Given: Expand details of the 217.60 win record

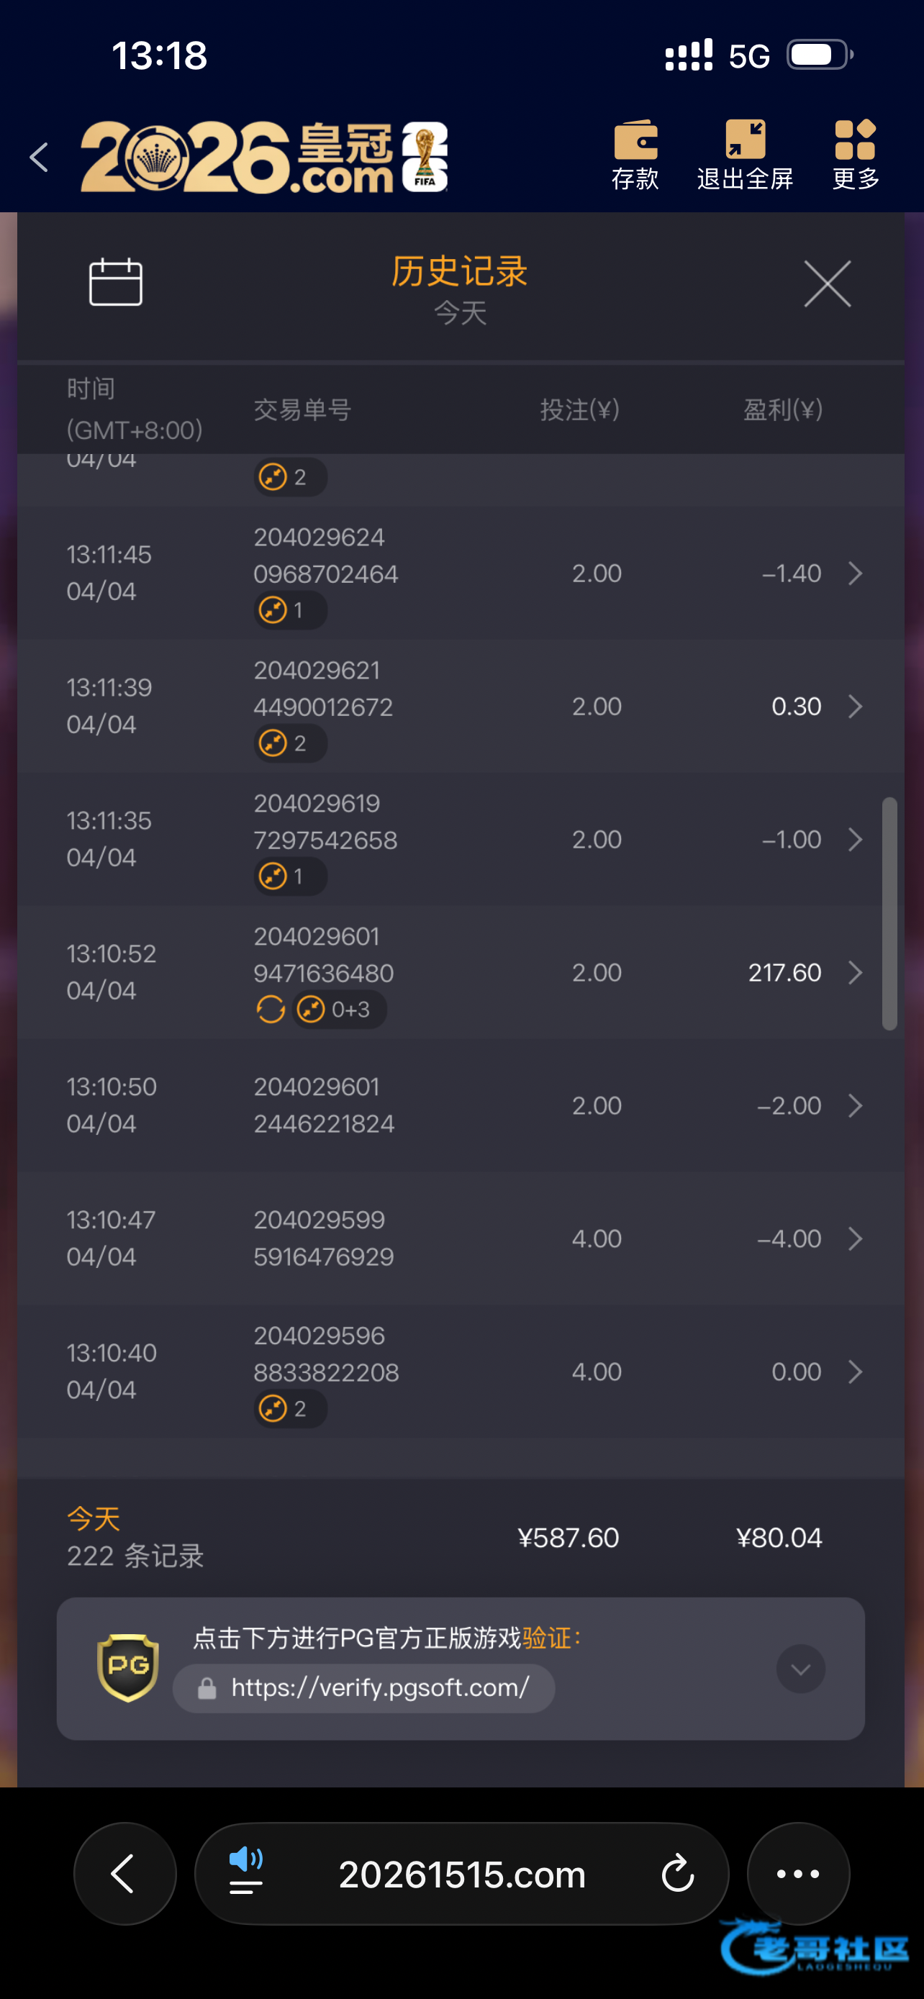Looking at the screenshot, I should pyautogui.click(x=855, y=973).
